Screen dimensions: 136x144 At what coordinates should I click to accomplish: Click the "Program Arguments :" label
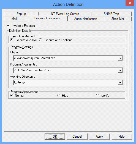point(23,64)
